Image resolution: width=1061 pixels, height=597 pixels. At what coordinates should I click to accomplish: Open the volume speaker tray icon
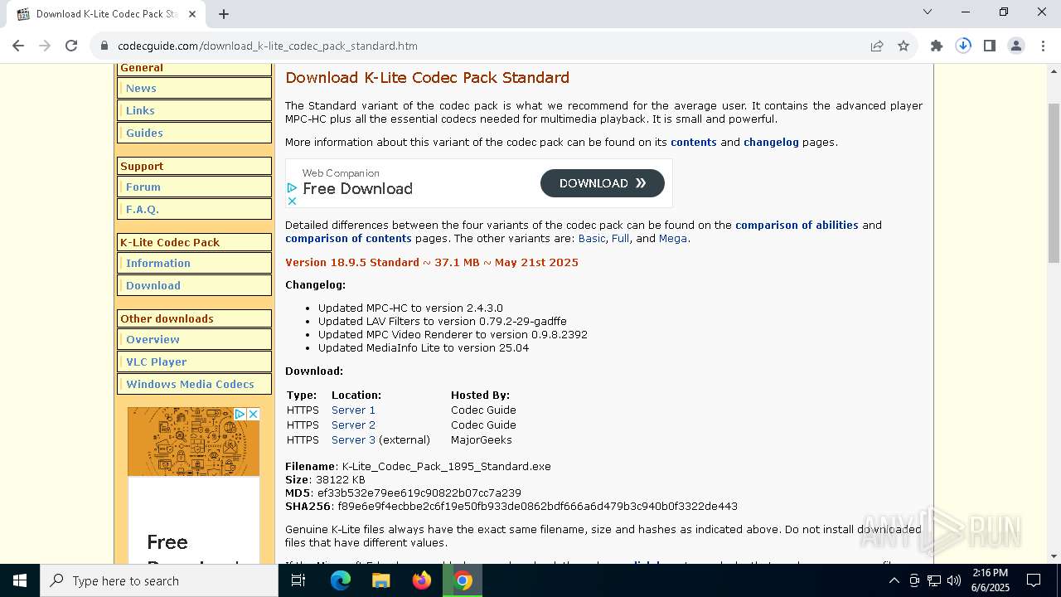(954, 580)
